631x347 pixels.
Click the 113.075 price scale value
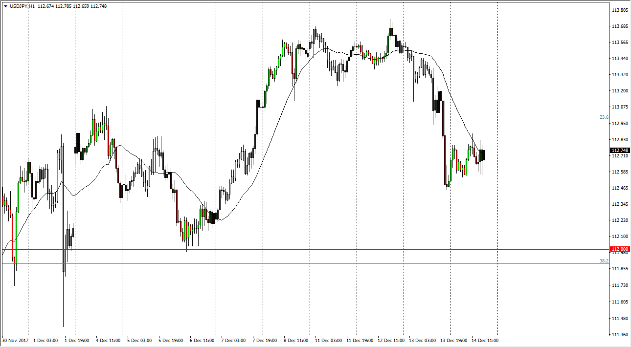point(620,107)
